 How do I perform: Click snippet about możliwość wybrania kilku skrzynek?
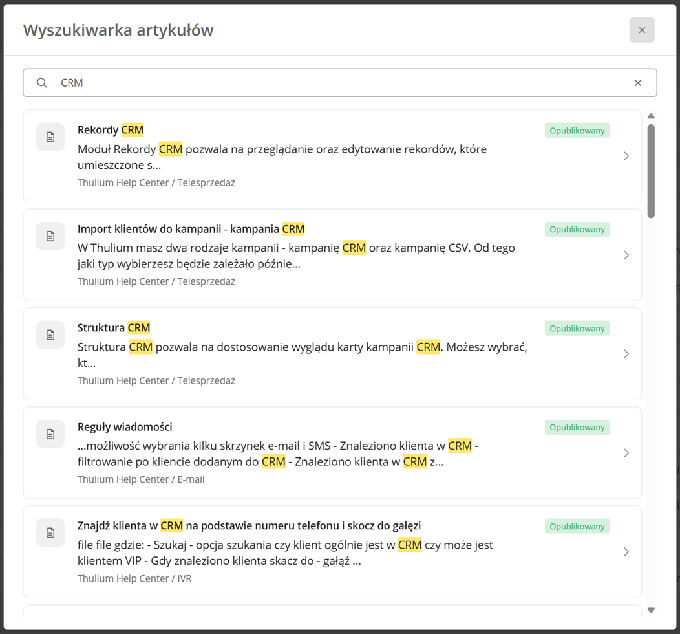point(278,454)
